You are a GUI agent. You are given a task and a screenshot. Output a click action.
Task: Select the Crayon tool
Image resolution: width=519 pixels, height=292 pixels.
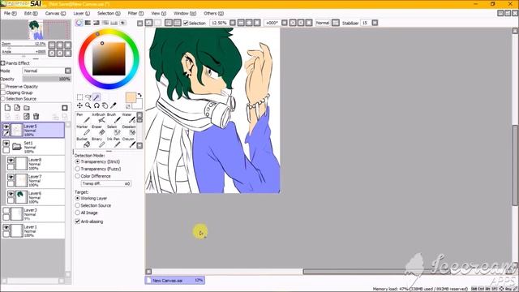128,142
